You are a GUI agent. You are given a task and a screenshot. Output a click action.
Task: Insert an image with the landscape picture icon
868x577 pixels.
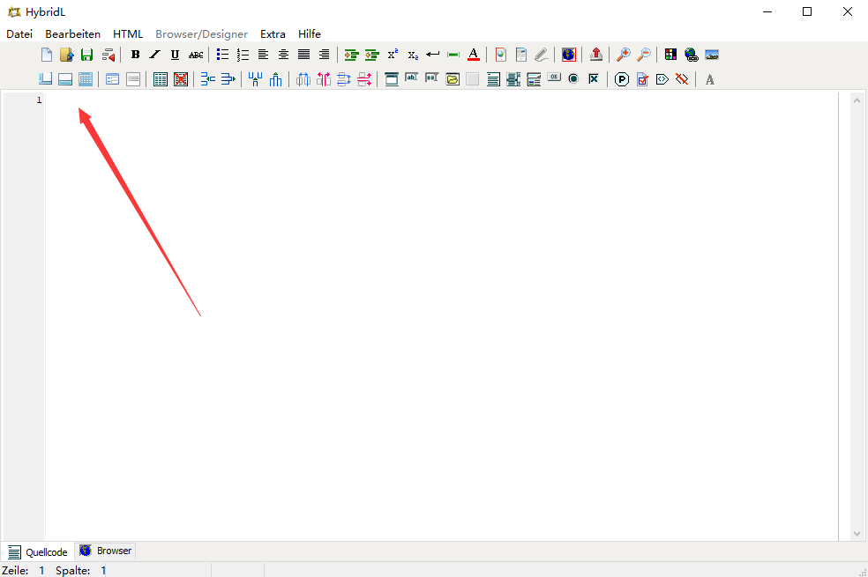coord(712,55)
